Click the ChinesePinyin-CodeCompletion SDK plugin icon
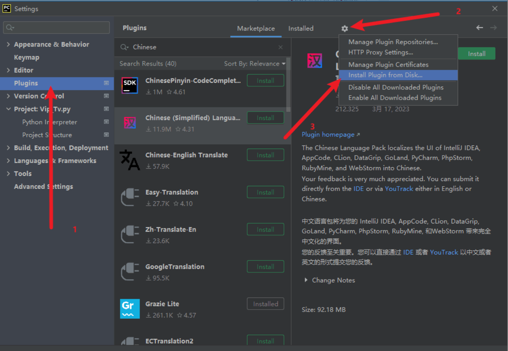The height and width of the screenshot is (351, 508). pos(130,86)
